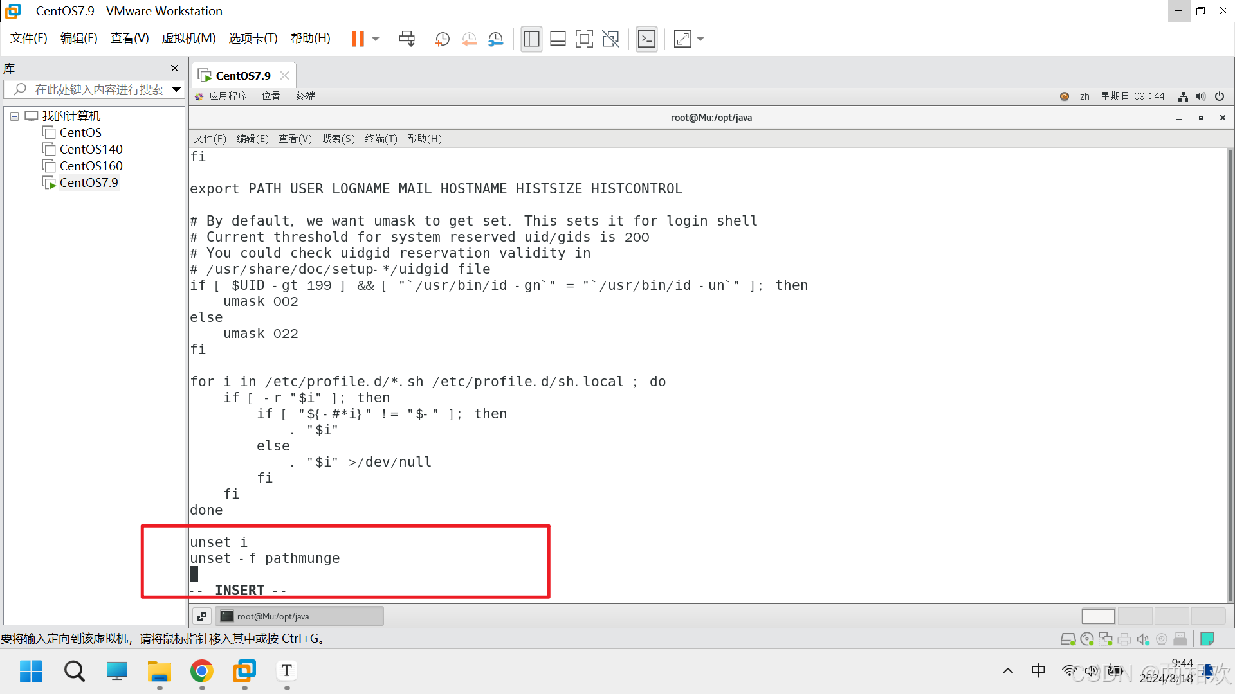Click the root@Mu:/opt/java taskbar button

[x=299, y=616]
